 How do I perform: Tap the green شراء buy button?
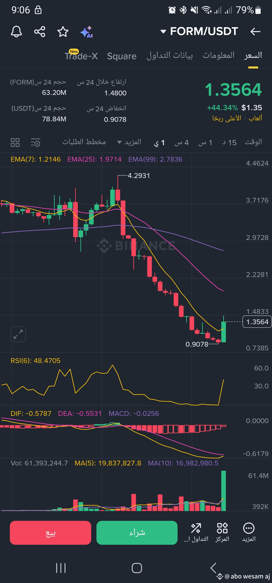137,533
